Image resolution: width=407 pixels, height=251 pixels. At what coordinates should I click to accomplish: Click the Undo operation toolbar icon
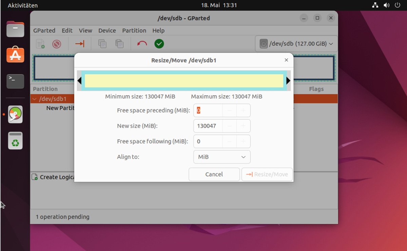coord(141,43)
